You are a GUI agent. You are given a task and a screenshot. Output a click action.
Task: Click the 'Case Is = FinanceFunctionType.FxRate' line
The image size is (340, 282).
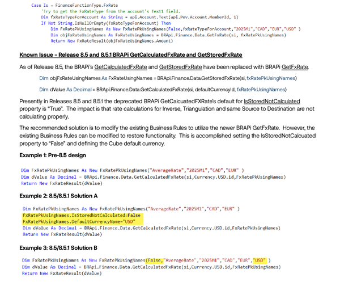coord(75,5)
